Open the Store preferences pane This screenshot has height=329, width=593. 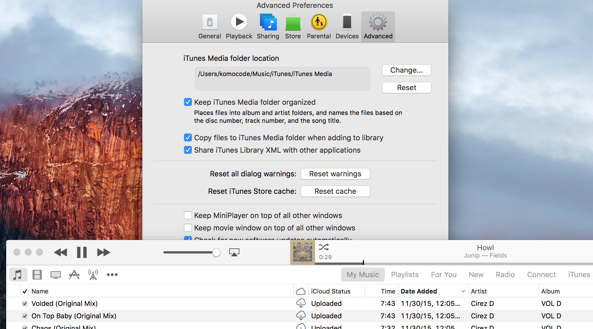(293, 27)
